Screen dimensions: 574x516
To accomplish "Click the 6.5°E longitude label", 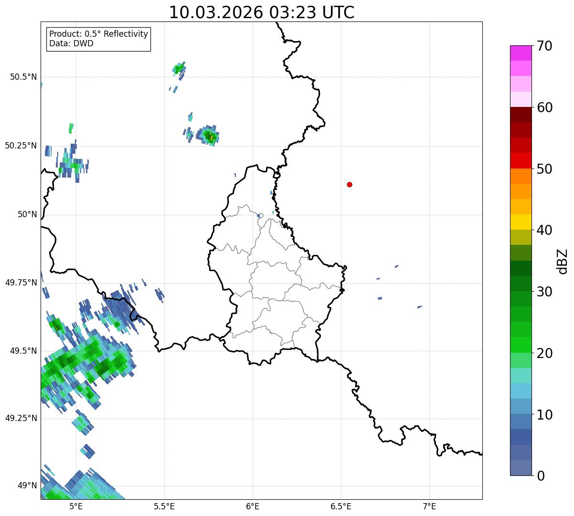I will (341, 506).
